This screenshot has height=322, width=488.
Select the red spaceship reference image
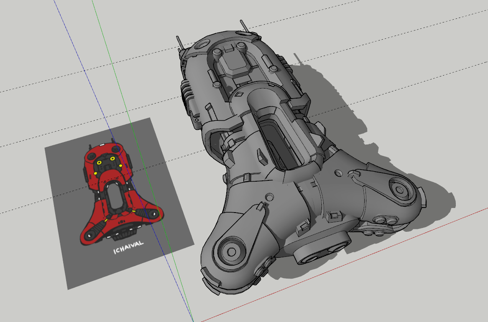click(x=120, y=203)
